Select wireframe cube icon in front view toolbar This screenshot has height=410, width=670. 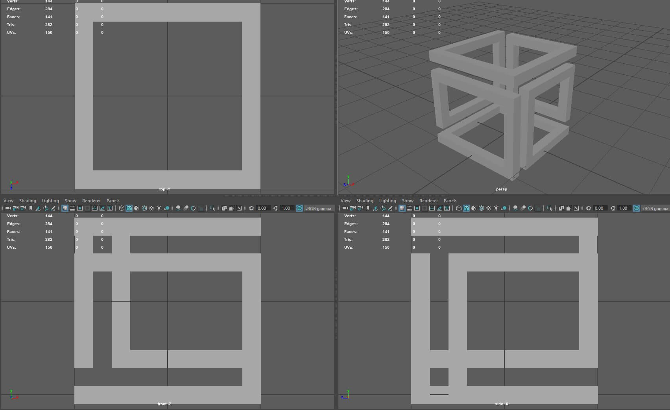coord(122,208)
